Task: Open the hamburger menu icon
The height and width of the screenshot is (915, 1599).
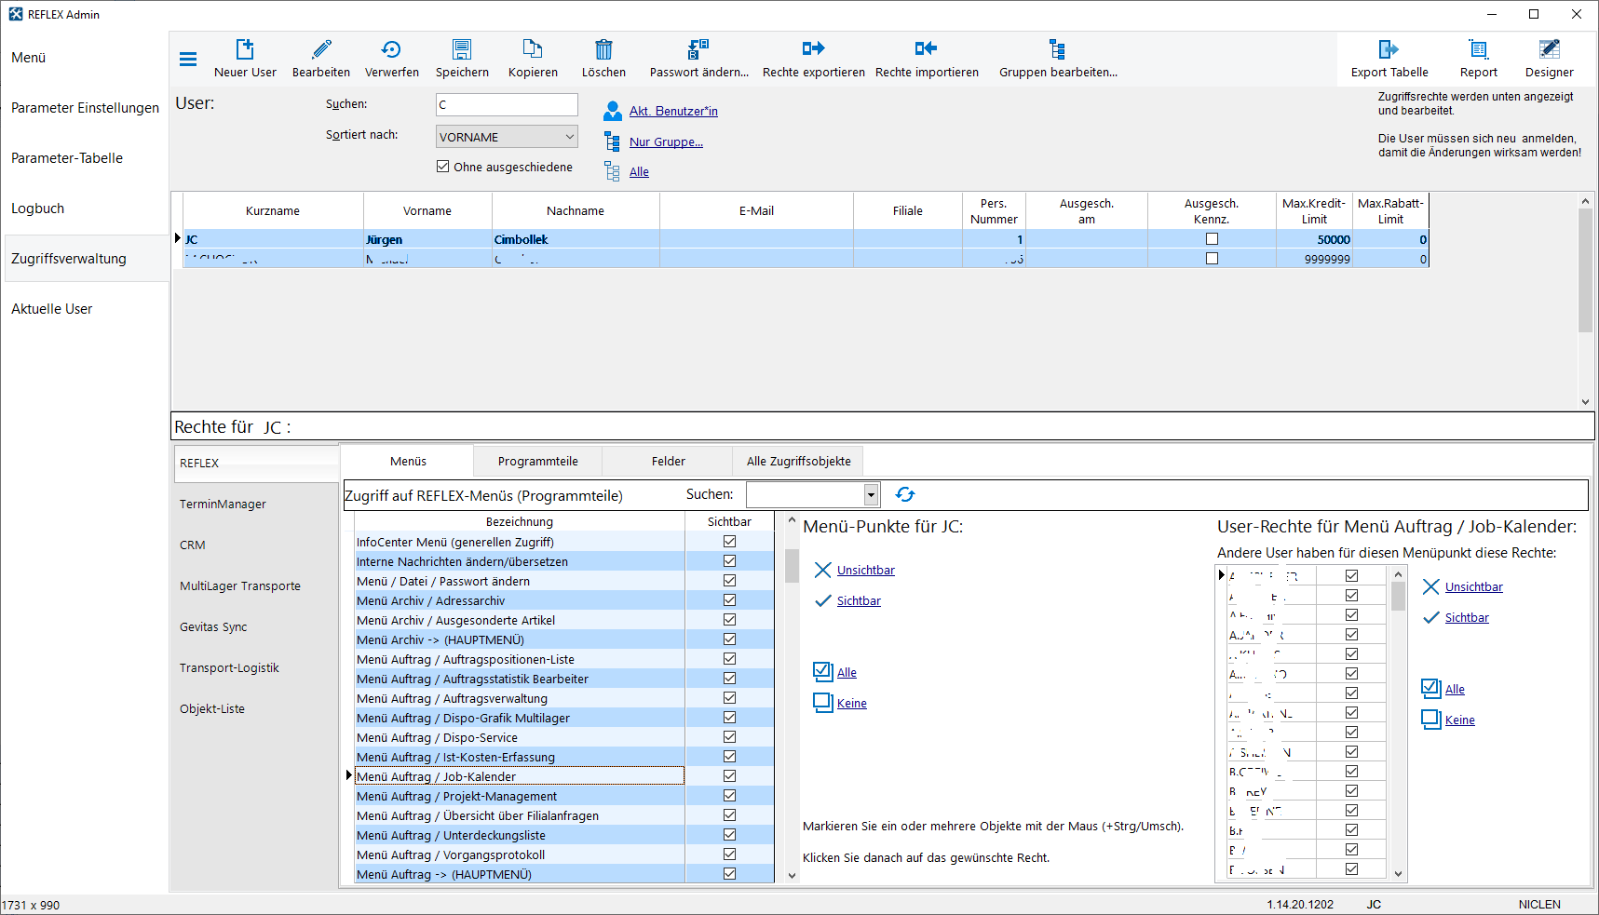Action: coord(188,60)
